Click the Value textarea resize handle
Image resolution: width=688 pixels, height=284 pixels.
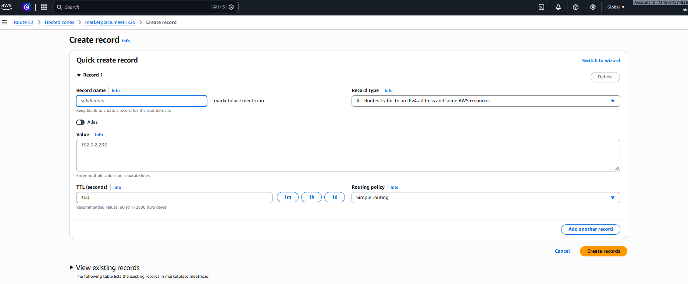(617, 168)
